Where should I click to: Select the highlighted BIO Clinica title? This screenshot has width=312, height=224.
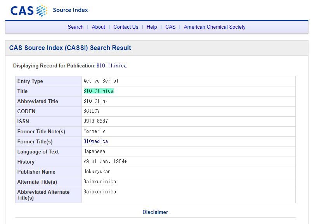99,91
